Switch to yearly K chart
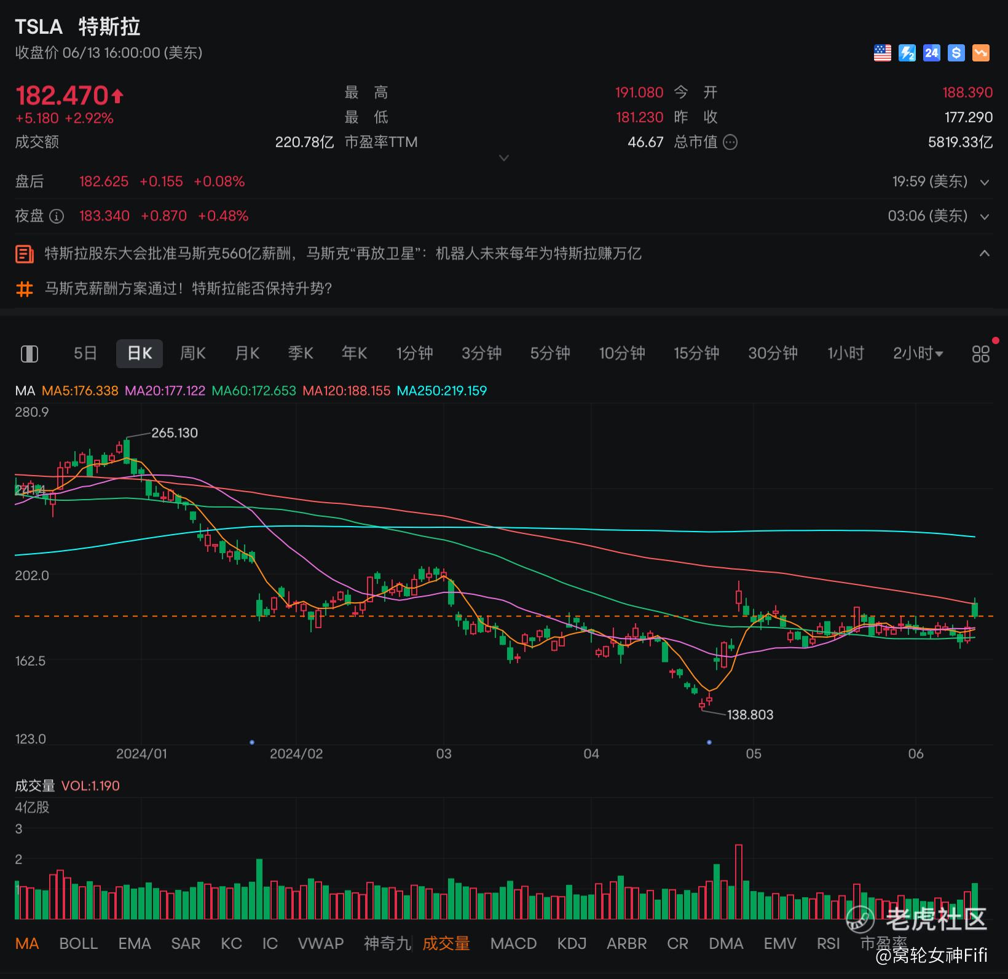The width and height of the screenshot is (1008, 979). pyautogui.click(x=355, y=353)
